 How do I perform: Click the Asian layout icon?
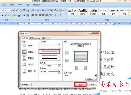coord(55,10)
